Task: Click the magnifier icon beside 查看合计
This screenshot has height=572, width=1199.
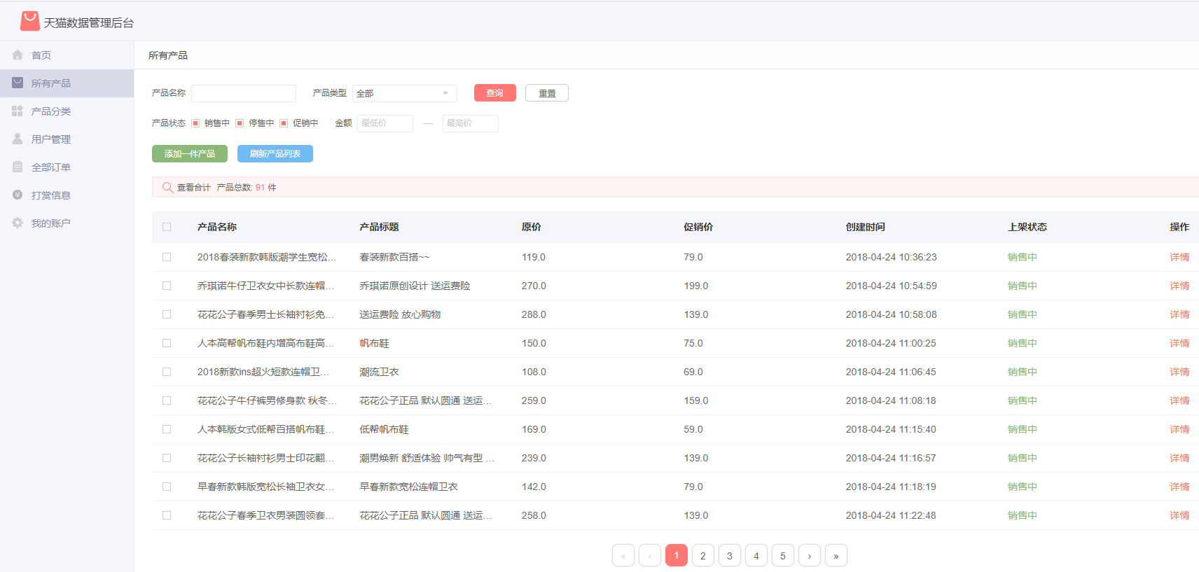Action: point(167,187)
